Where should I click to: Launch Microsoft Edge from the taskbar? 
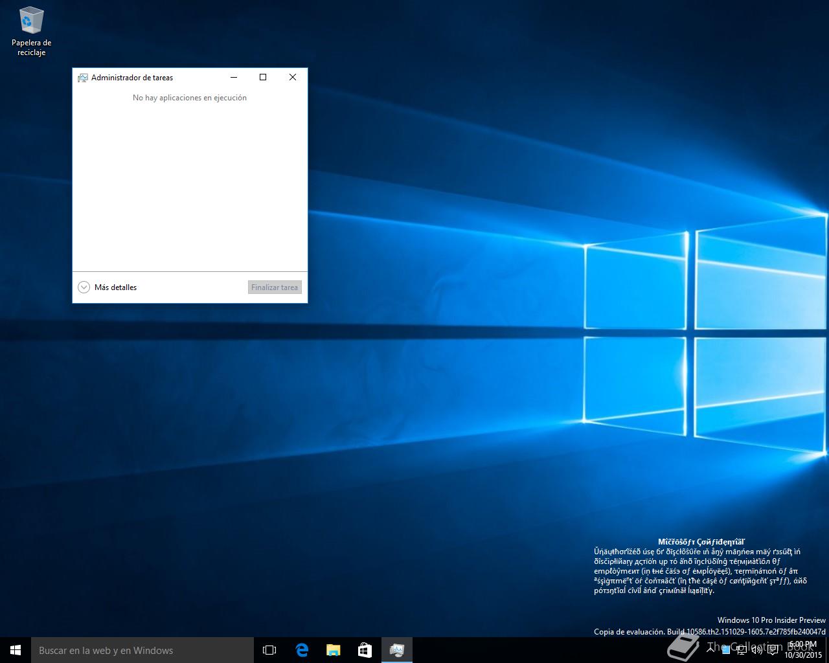[302, 650]
